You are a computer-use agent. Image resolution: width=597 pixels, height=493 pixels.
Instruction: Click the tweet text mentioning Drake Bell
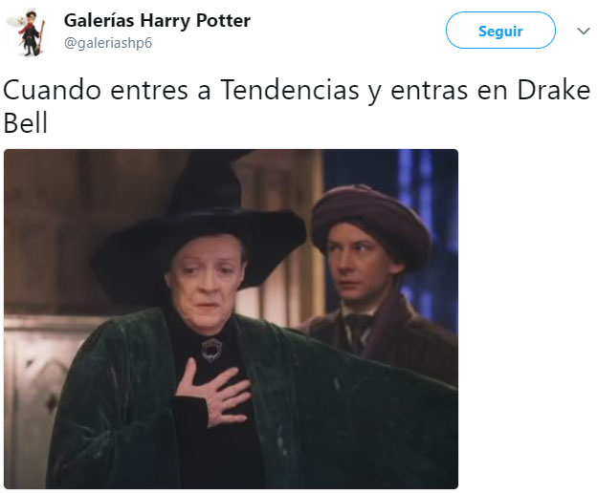297,106
